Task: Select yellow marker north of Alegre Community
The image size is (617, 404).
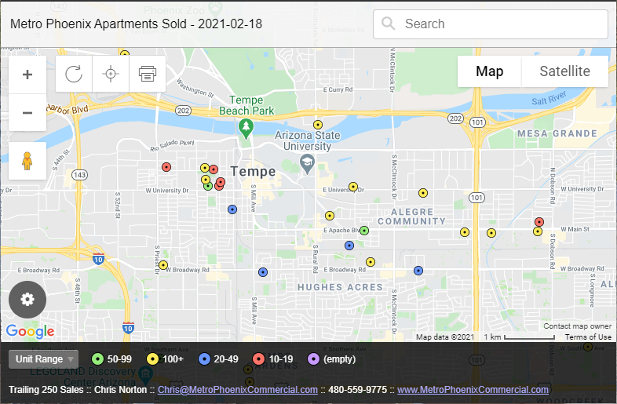Action: click(x=423, y=193)
